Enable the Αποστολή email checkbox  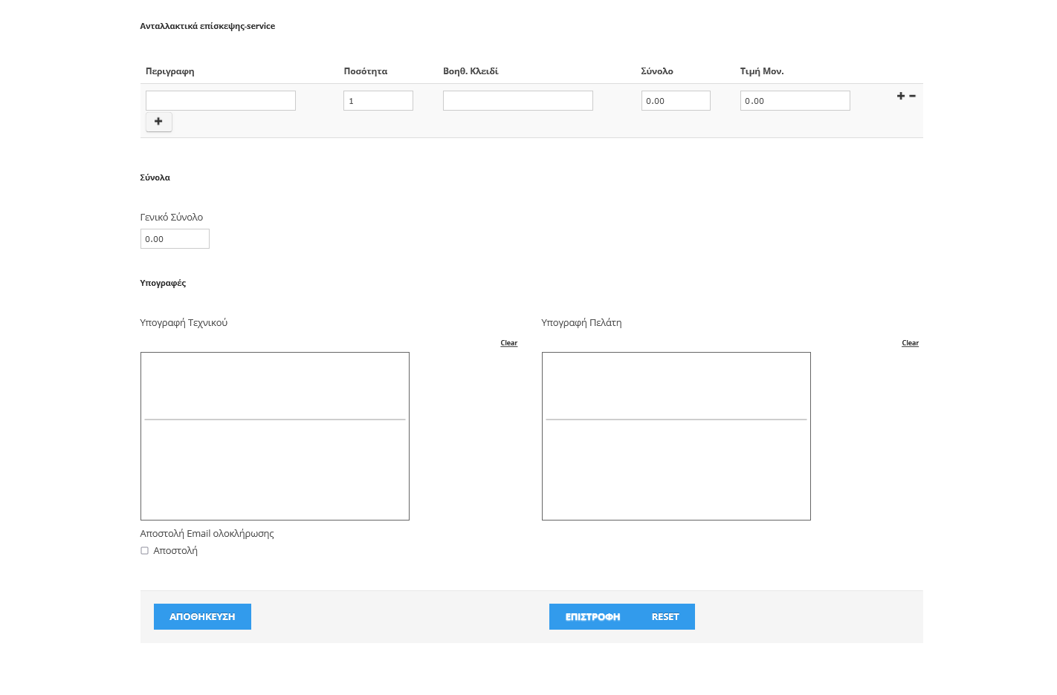click(x=144, y=551)
